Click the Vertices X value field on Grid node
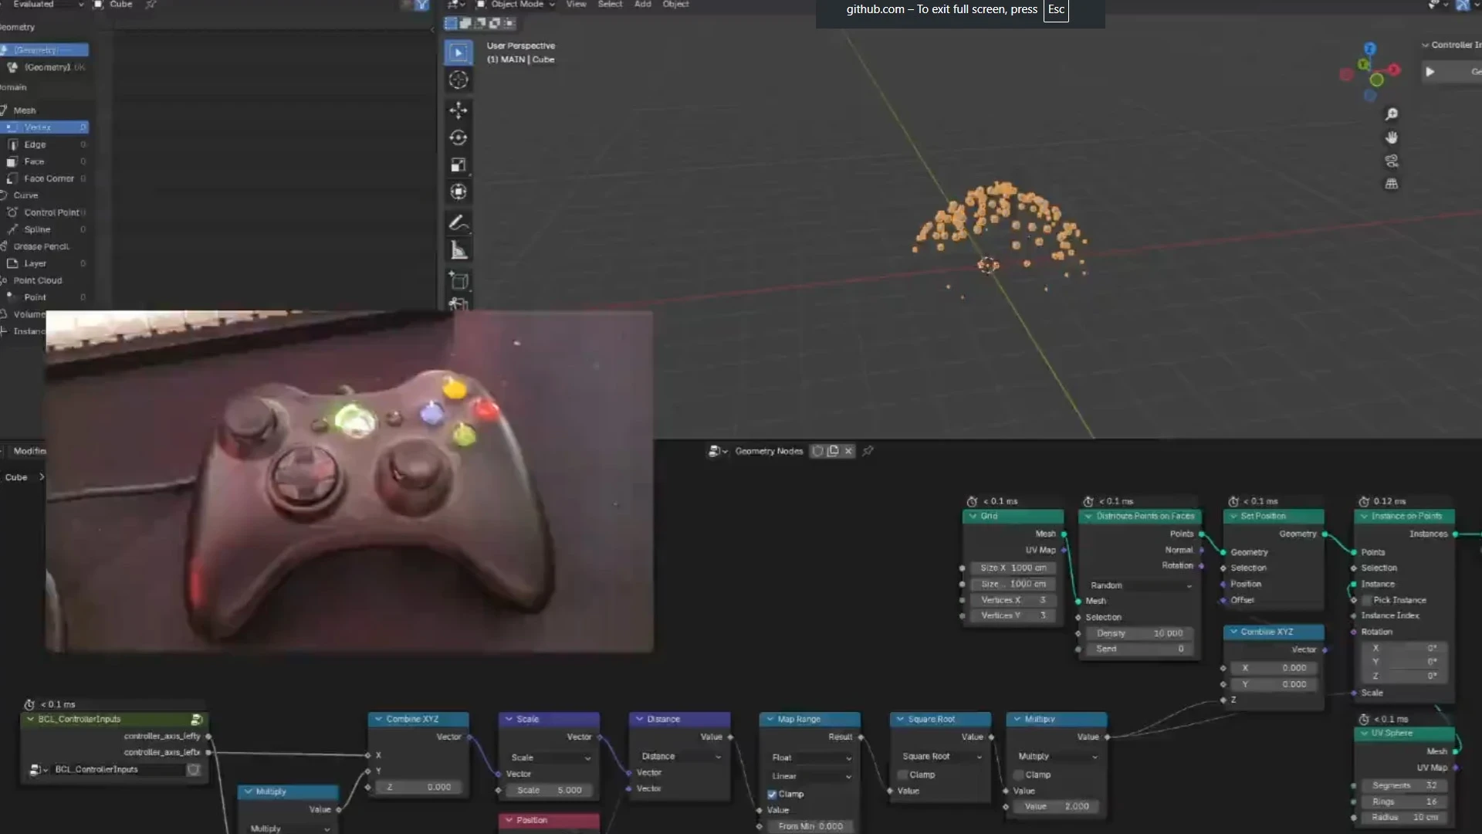The width and height of the screenshot is (1482, 834). (x=1013, y=600)
